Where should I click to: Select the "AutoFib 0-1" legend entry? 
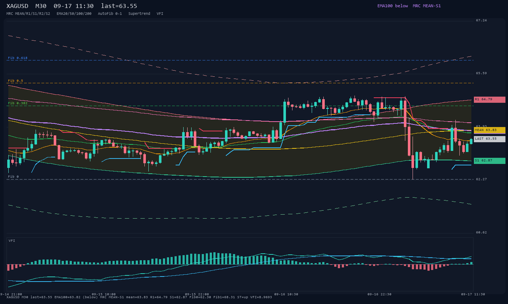(110, 14)
